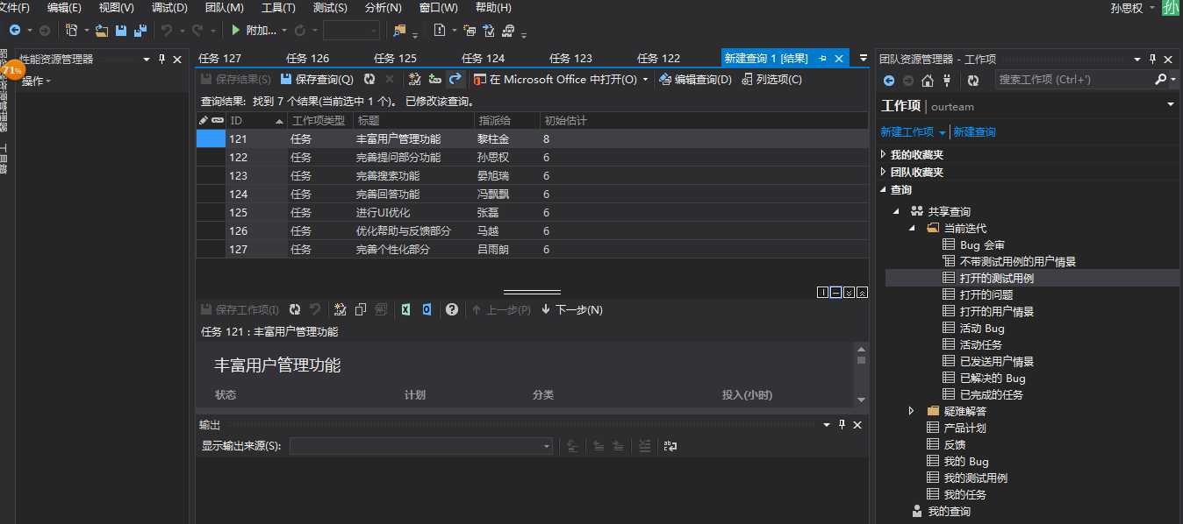
Task: Click the Copy work item icon
Action: pyautogui.click(x=361, y=309)
